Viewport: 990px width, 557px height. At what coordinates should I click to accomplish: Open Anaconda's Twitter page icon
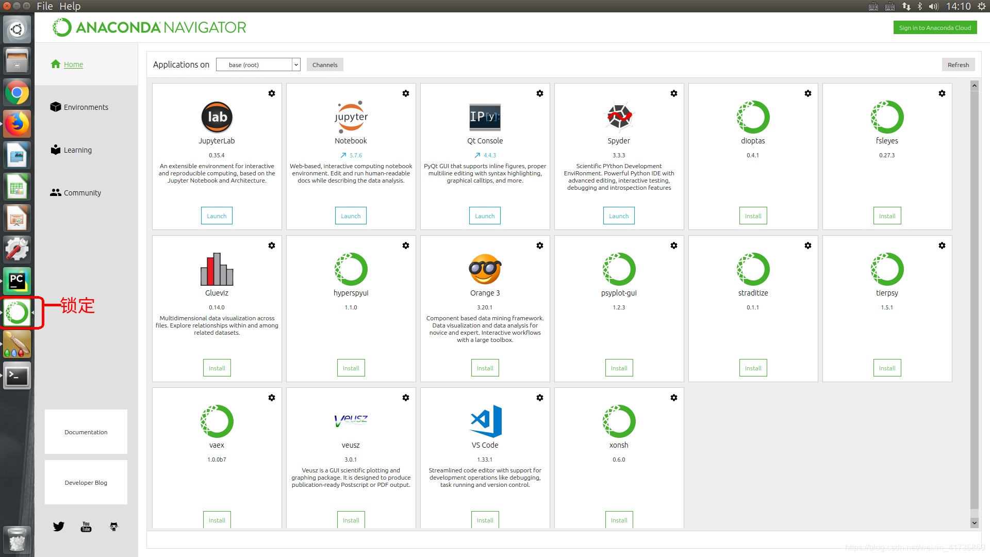point(58,526)
